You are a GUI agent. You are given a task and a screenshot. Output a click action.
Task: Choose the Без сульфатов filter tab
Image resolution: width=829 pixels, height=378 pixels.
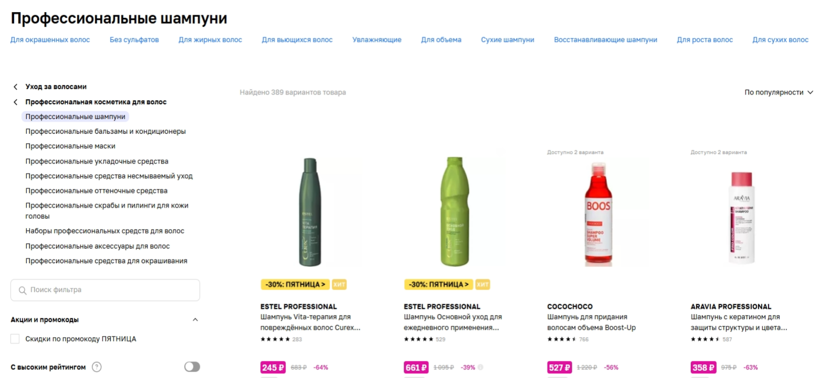(x=134, y=40)
